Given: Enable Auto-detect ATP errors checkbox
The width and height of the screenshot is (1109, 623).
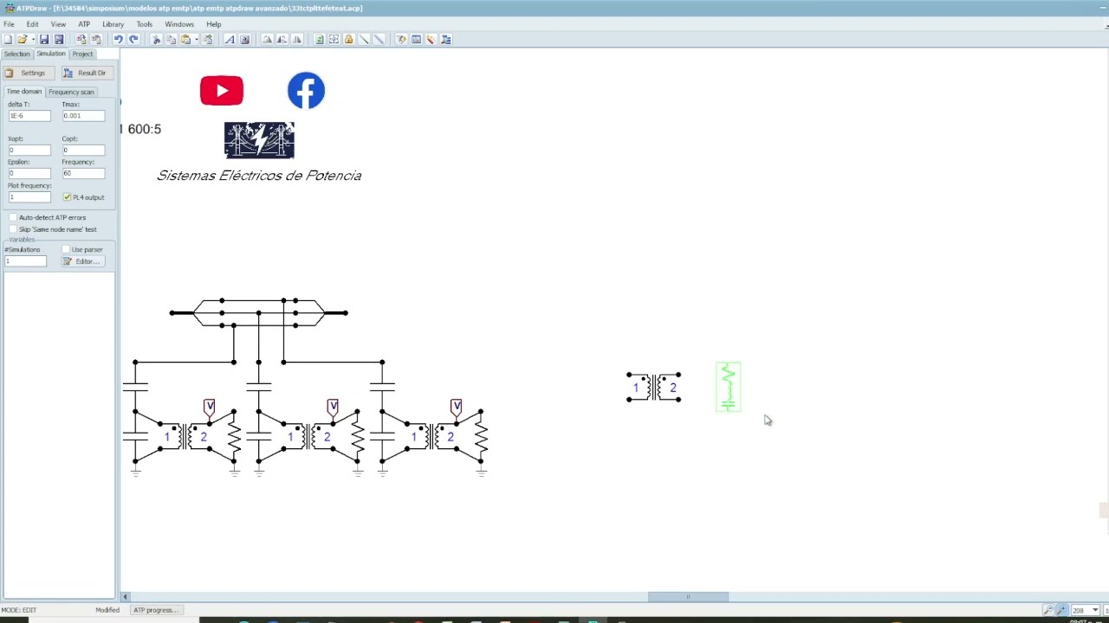Looking at the screenshot, I should click(13, 217).
